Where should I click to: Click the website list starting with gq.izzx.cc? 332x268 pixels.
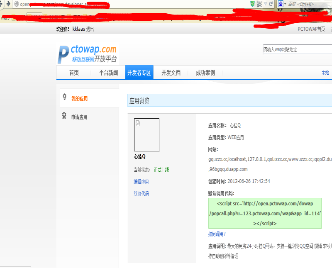[x=270, y=159]
